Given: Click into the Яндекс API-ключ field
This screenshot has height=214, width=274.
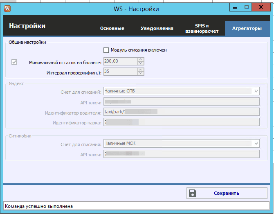Looking at the screenshot, I should point(182,101).
